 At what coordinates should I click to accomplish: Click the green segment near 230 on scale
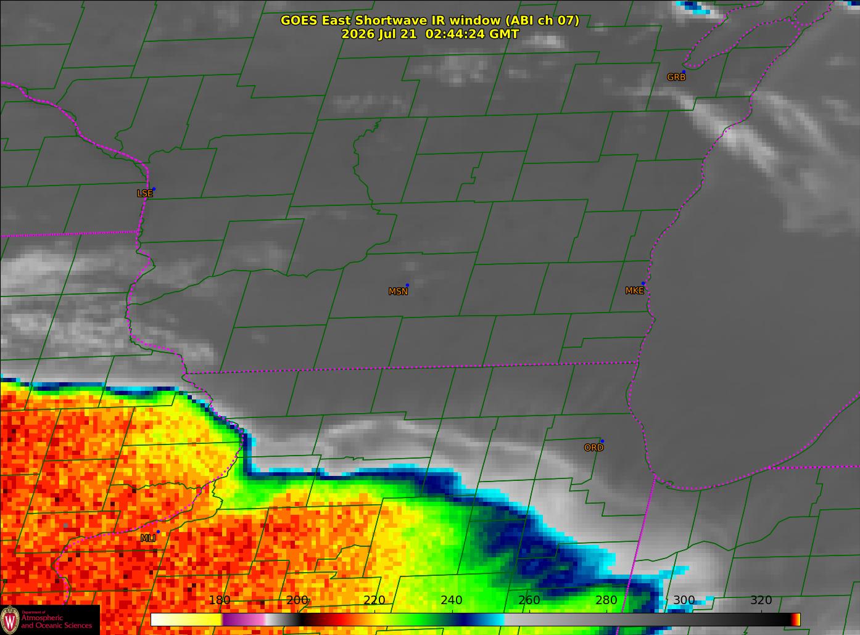coord(413,619)
